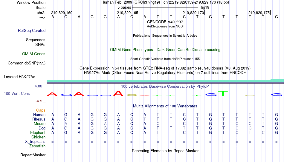The image size is (284, 162).
Task: Click the 219,829,160 position marker
Action: tap(62, 13)
